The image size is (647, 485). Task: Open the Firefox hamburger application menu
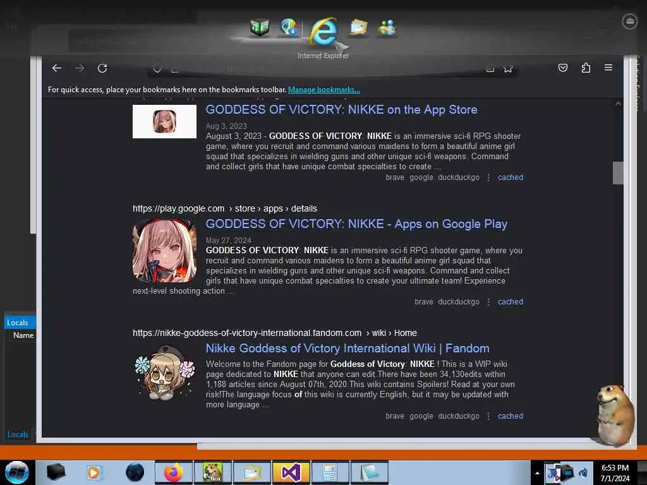[608, 67]
